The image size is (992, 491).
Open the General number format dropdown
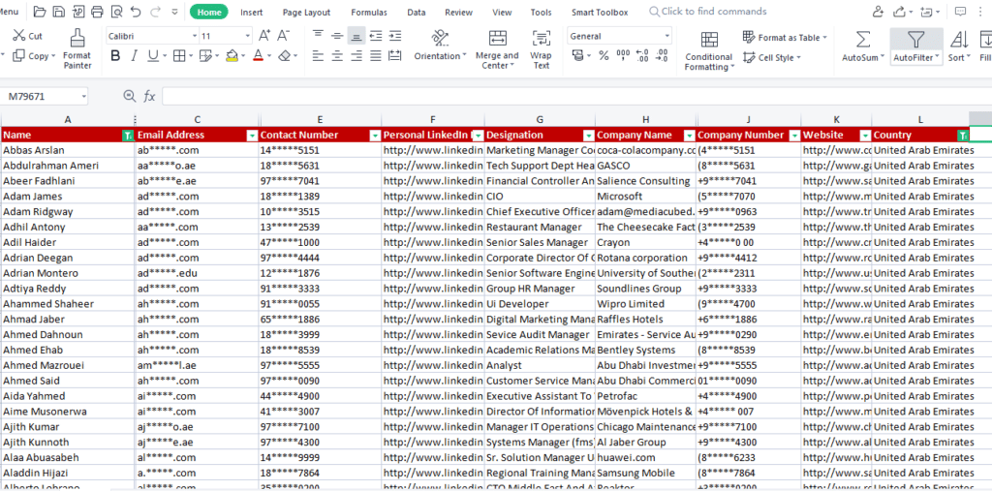coord(666,36)
